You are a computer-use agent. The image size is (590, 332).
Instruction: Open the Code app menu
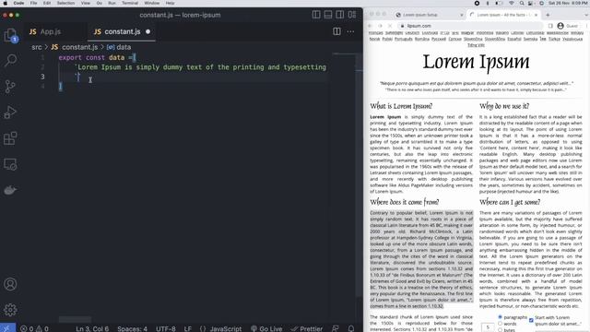pos(18,3)
